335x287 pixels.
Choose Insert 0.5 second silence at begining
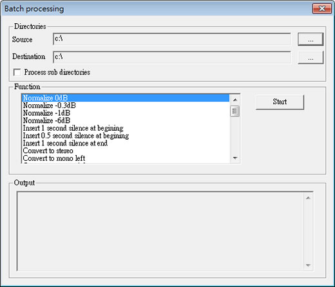(x=126, y=136)
